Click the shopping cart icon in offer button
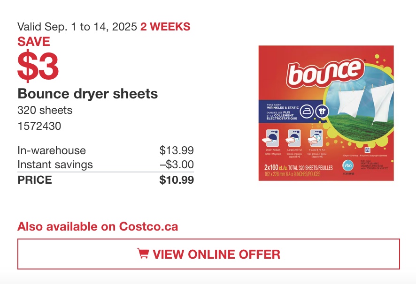Image resolution: width=416 pixels, height=284 pixels. coord(143,253)
